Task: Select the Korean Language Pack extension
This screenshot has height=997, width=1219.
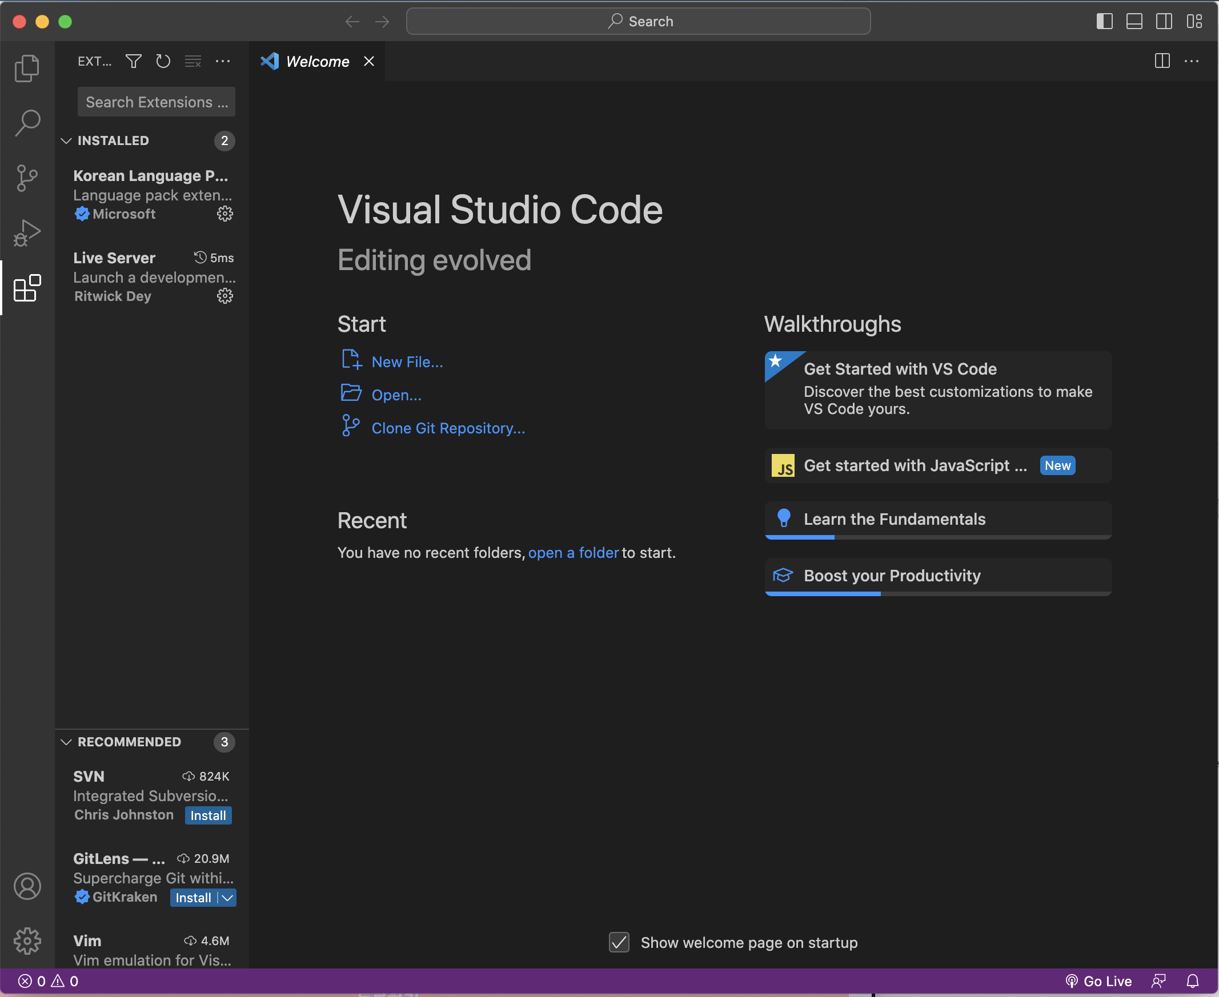Action: (152, 195)
